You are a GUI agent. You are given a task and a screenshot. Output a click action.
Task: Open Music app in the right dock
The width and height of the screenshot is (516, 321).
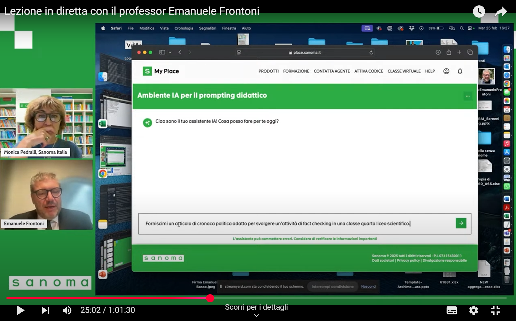click(507, 144)
